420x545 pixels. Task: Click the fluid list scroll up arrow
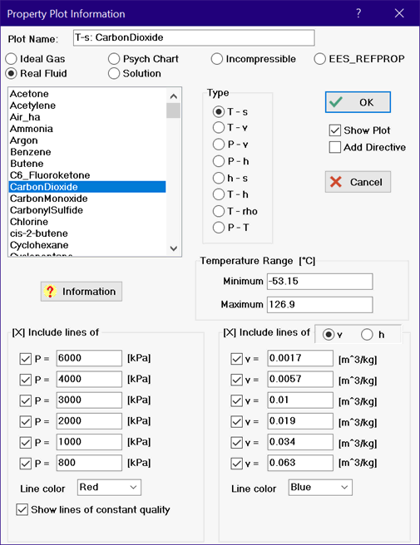[173, 96]
